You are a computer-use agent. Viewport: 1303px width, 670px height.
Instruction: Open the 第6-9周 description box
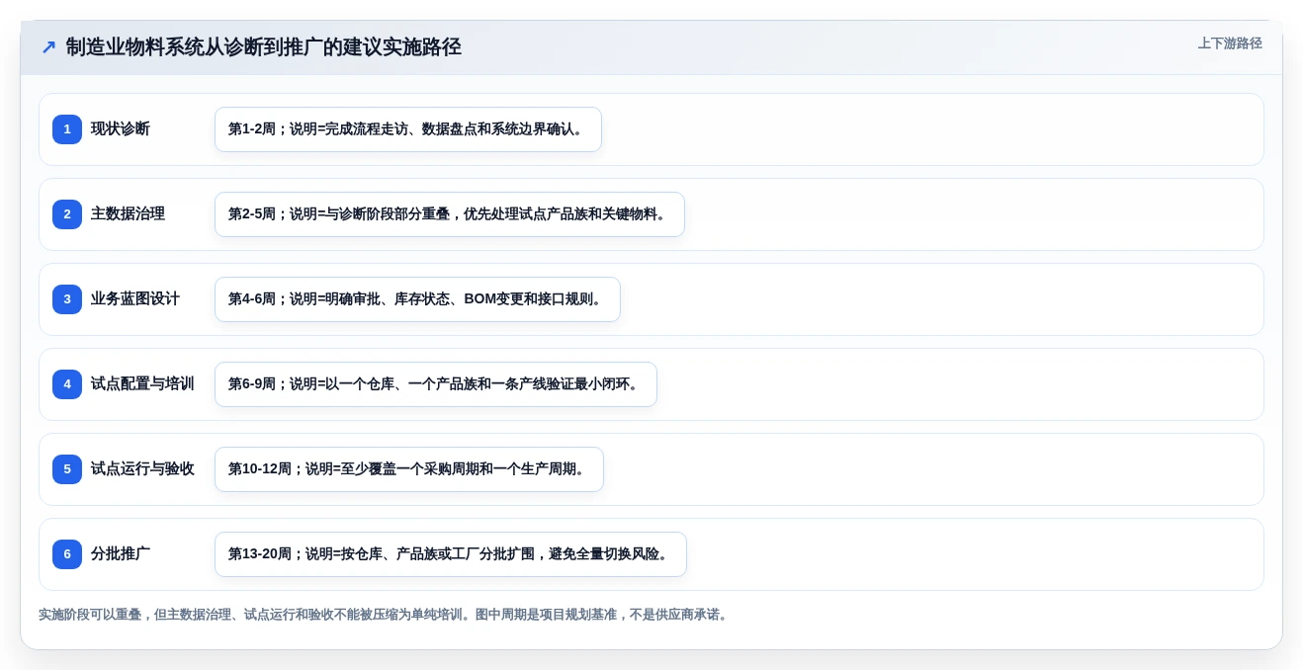click(x=436, y=384)
